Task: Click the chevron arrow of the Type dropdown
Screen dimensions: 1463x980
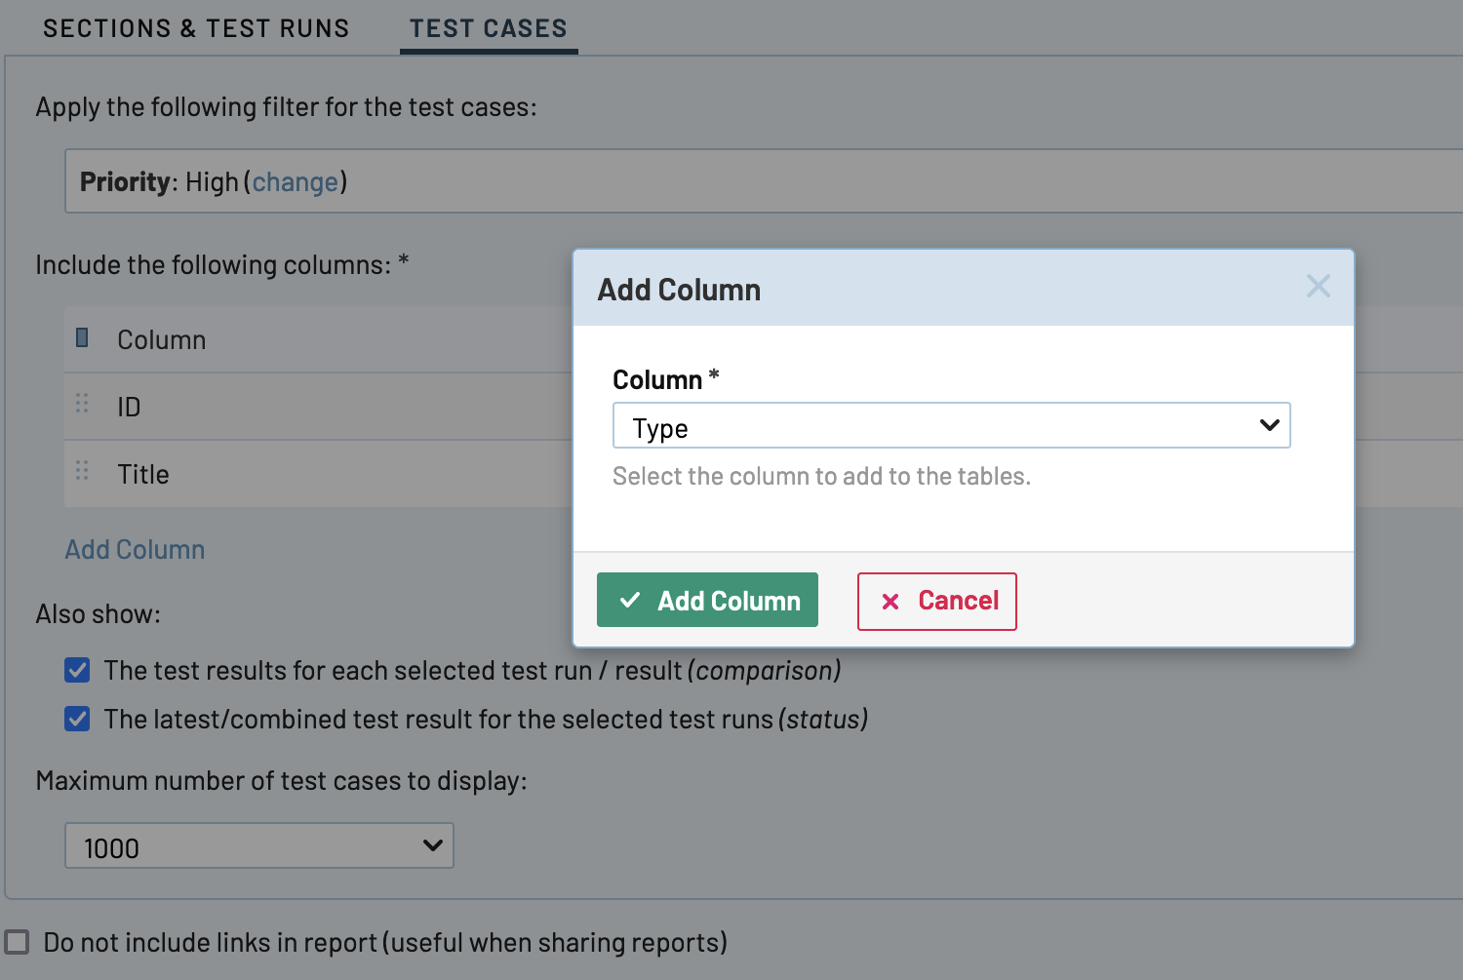Action: pyautogui.click(x=1269, y=425)
